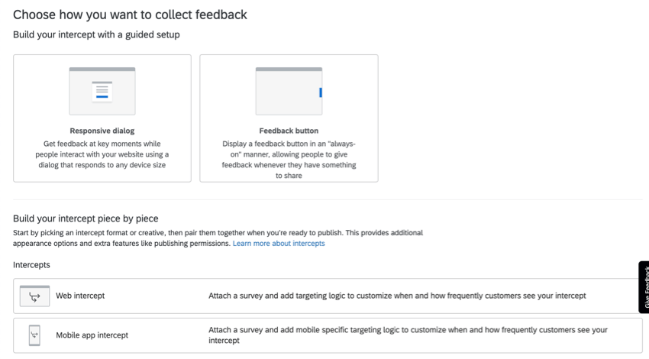Choose the Web intercept label
The width and height of the screenshot is (649, 359).
point(80,296)
